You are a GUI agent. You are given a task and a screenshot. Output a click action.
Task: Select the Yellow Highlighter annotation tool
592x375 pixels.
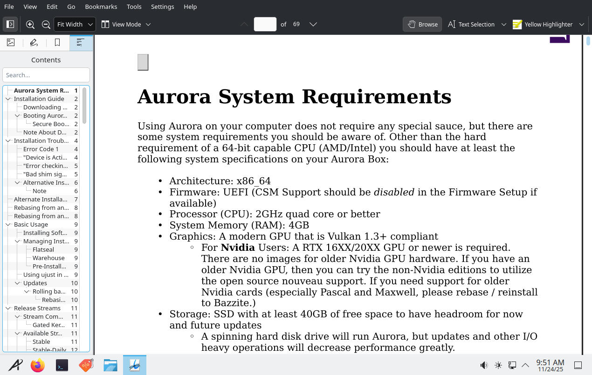543,24
